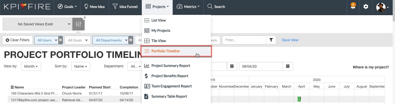Open the saved views dropdown
Screen dimensions: 395x104
(x=37, y=24)
